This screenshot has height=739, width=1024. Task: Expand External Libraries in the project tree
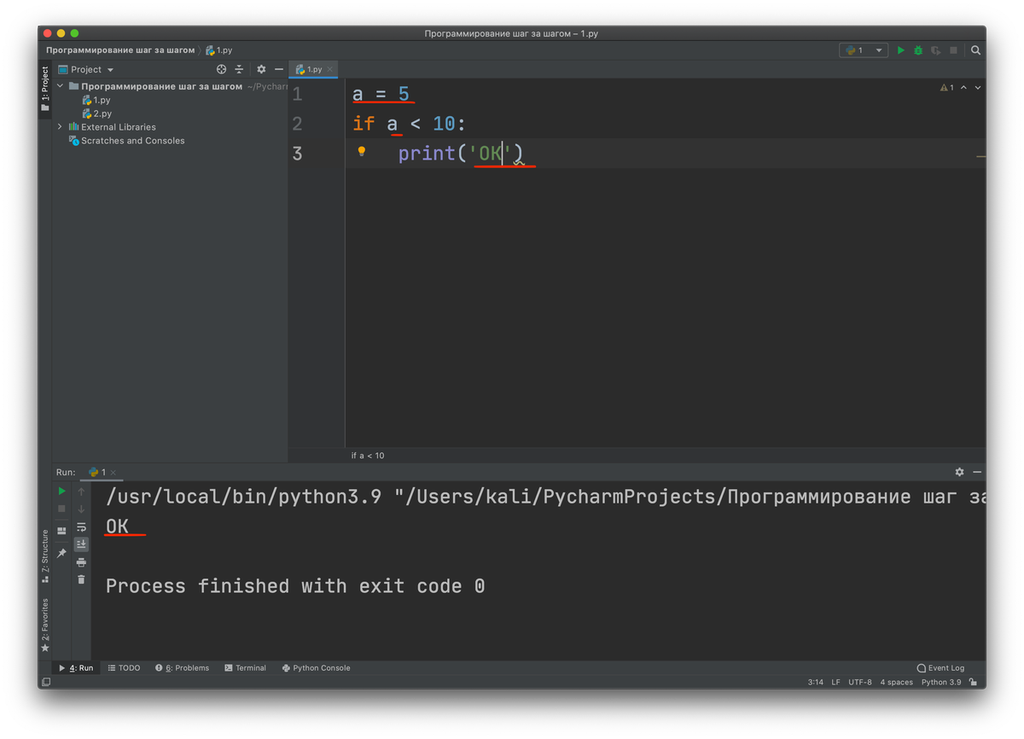(61, 127)
